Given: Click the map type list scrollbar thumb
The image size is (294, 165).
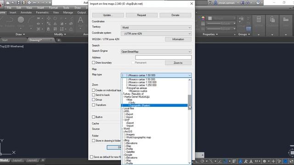Looking at the screenshot, I should point(190,102).
